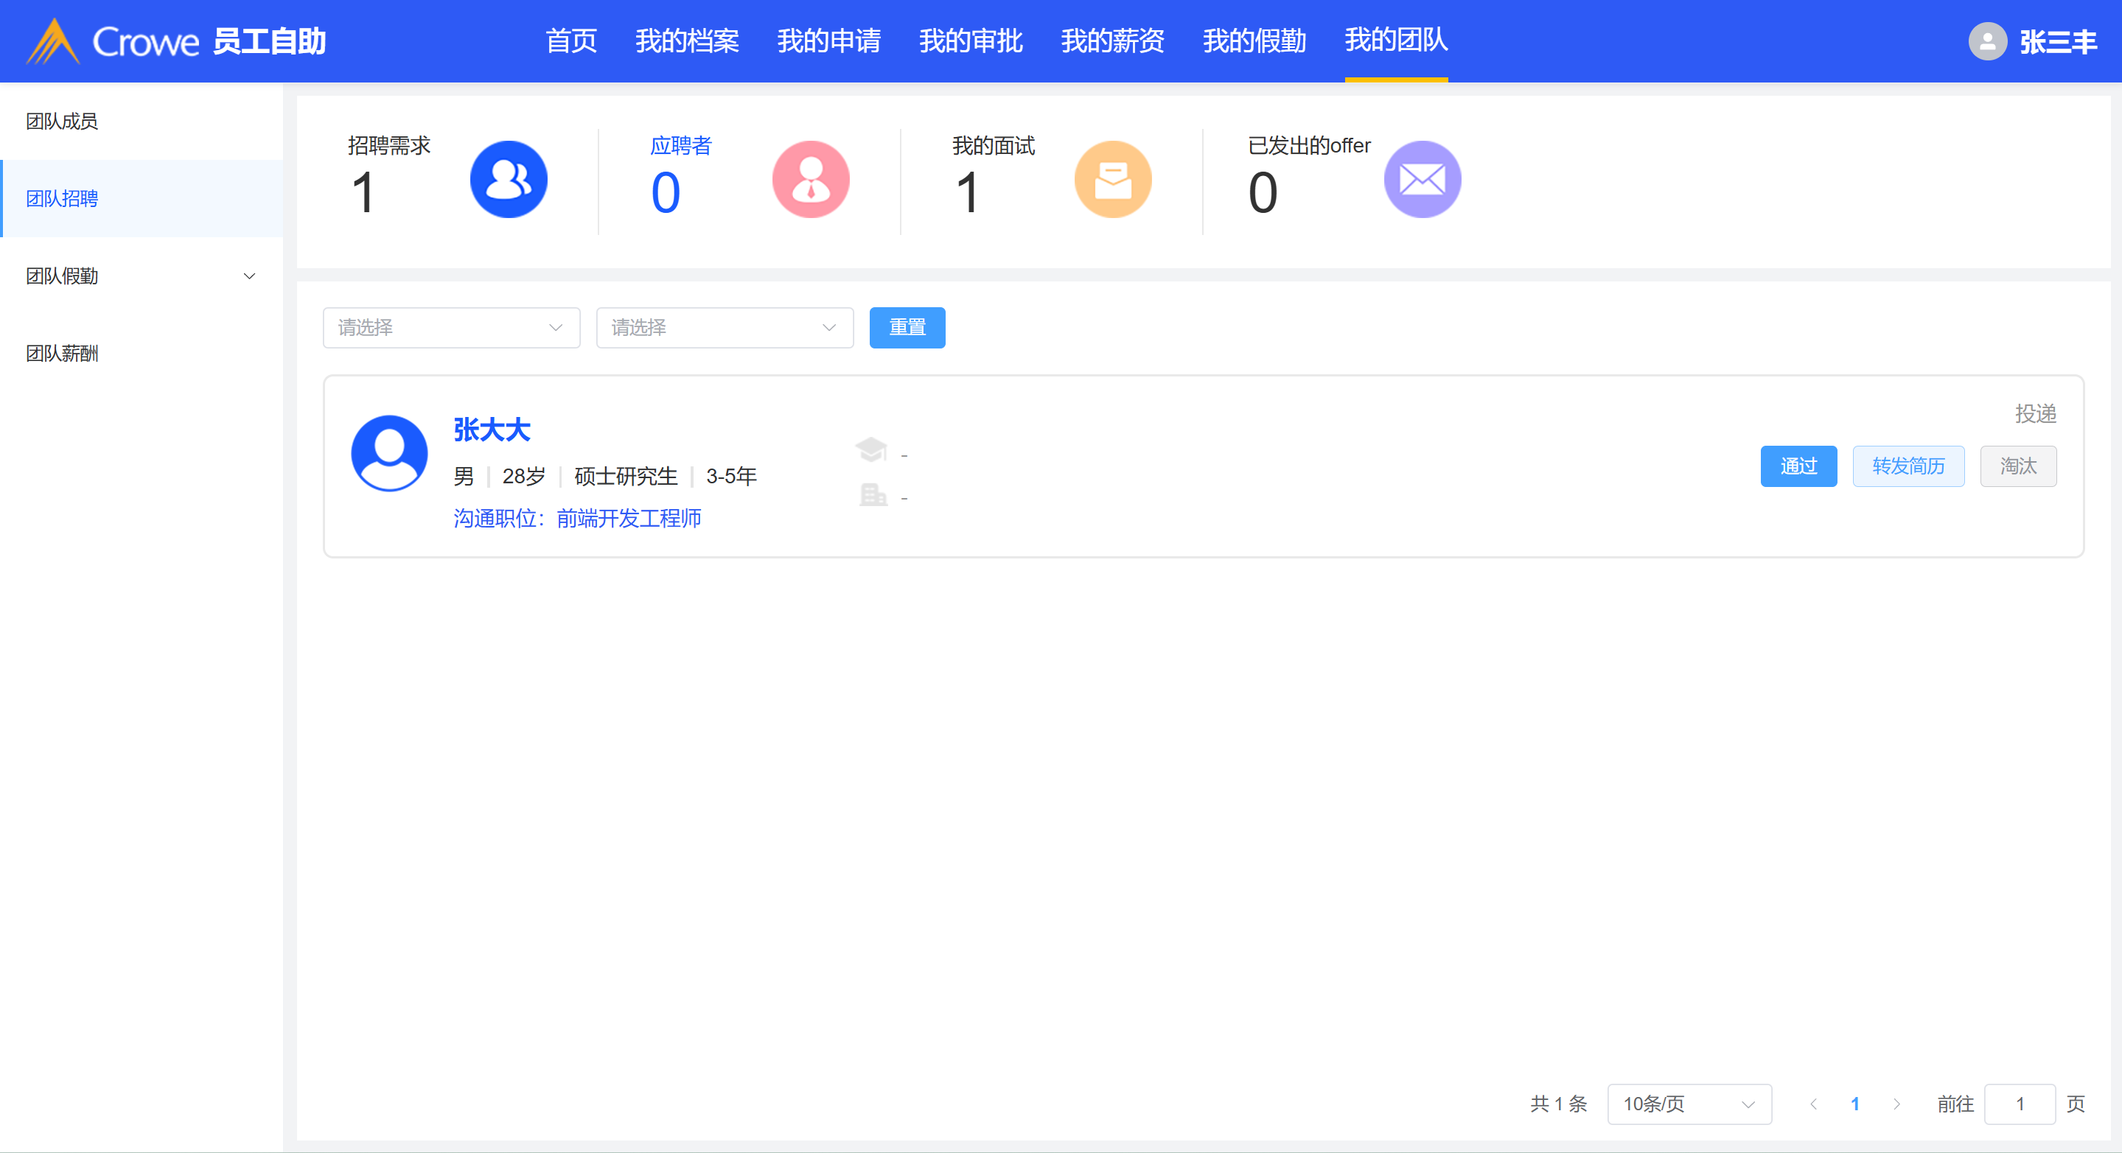The image size is (2122, 1153).
Task: Click the next page arrow
Action: click(1897, 1104)
